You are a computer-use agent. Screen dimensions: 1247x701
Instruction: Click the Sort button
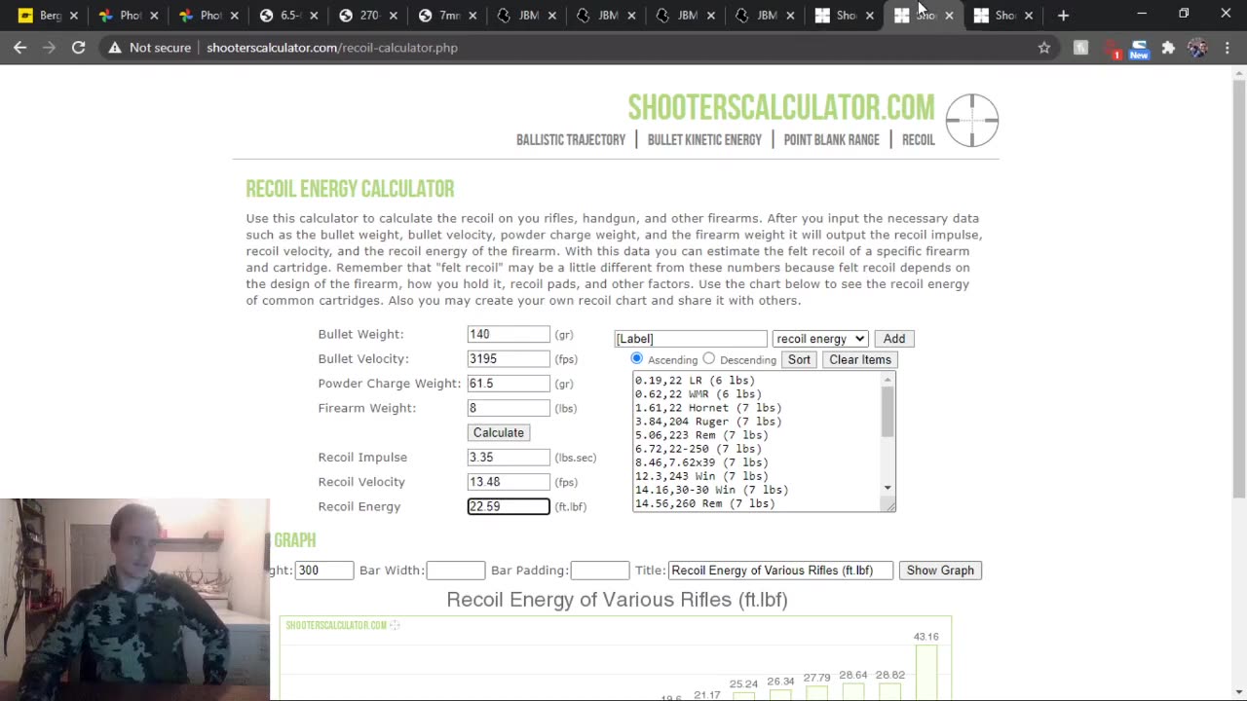tap(799, 359)
